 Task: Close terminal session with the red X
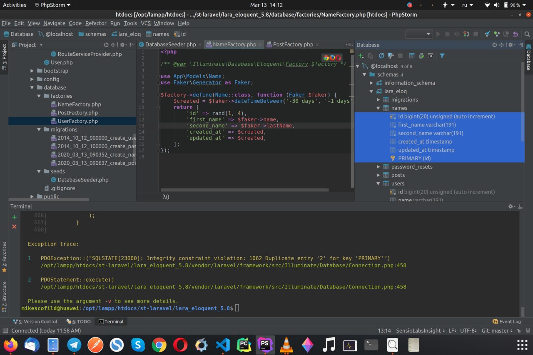[14, 226]
